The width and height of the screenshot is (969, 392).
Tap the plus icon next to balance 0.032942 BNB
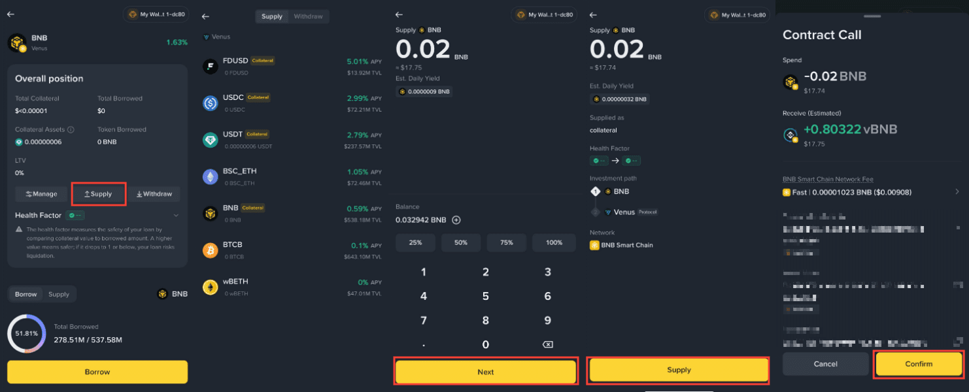point(456,220)
